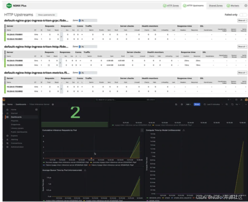Open the Last 5 minutes time picker

(213, 104)
